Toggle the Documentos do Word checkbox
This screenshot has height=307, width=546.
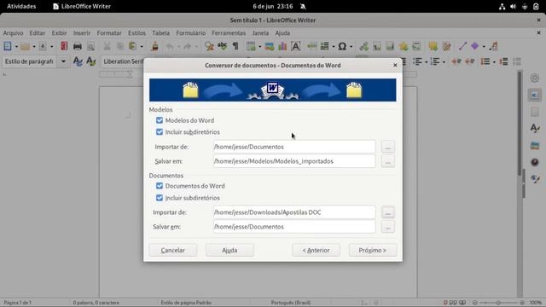pos(160,186)
